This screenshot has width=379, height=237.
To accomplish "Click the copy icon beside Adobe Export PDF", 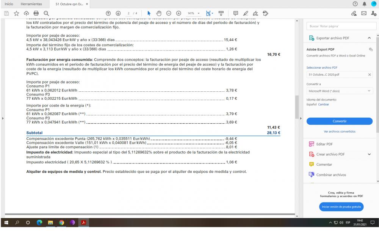I will pyautogui.click(x=371, y=49).
